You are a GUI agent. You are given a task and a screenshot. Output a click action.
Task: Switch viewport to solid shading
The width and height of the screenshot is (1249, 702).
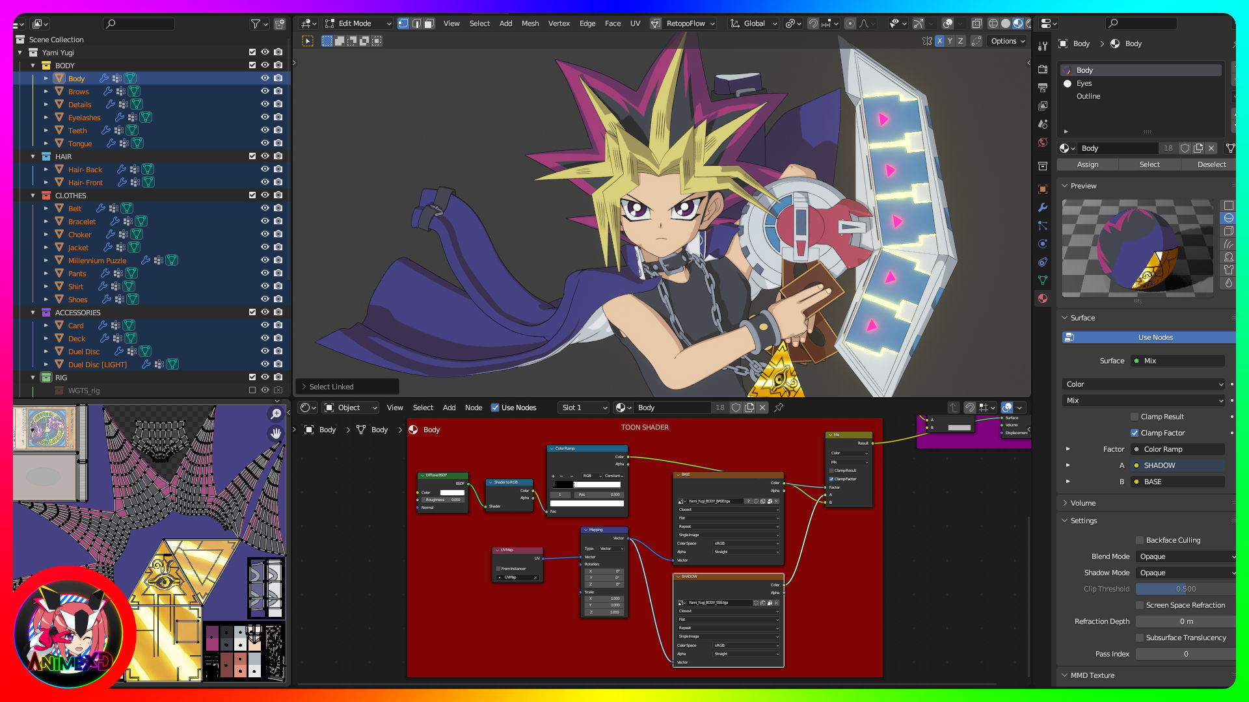pos(1006,23)
